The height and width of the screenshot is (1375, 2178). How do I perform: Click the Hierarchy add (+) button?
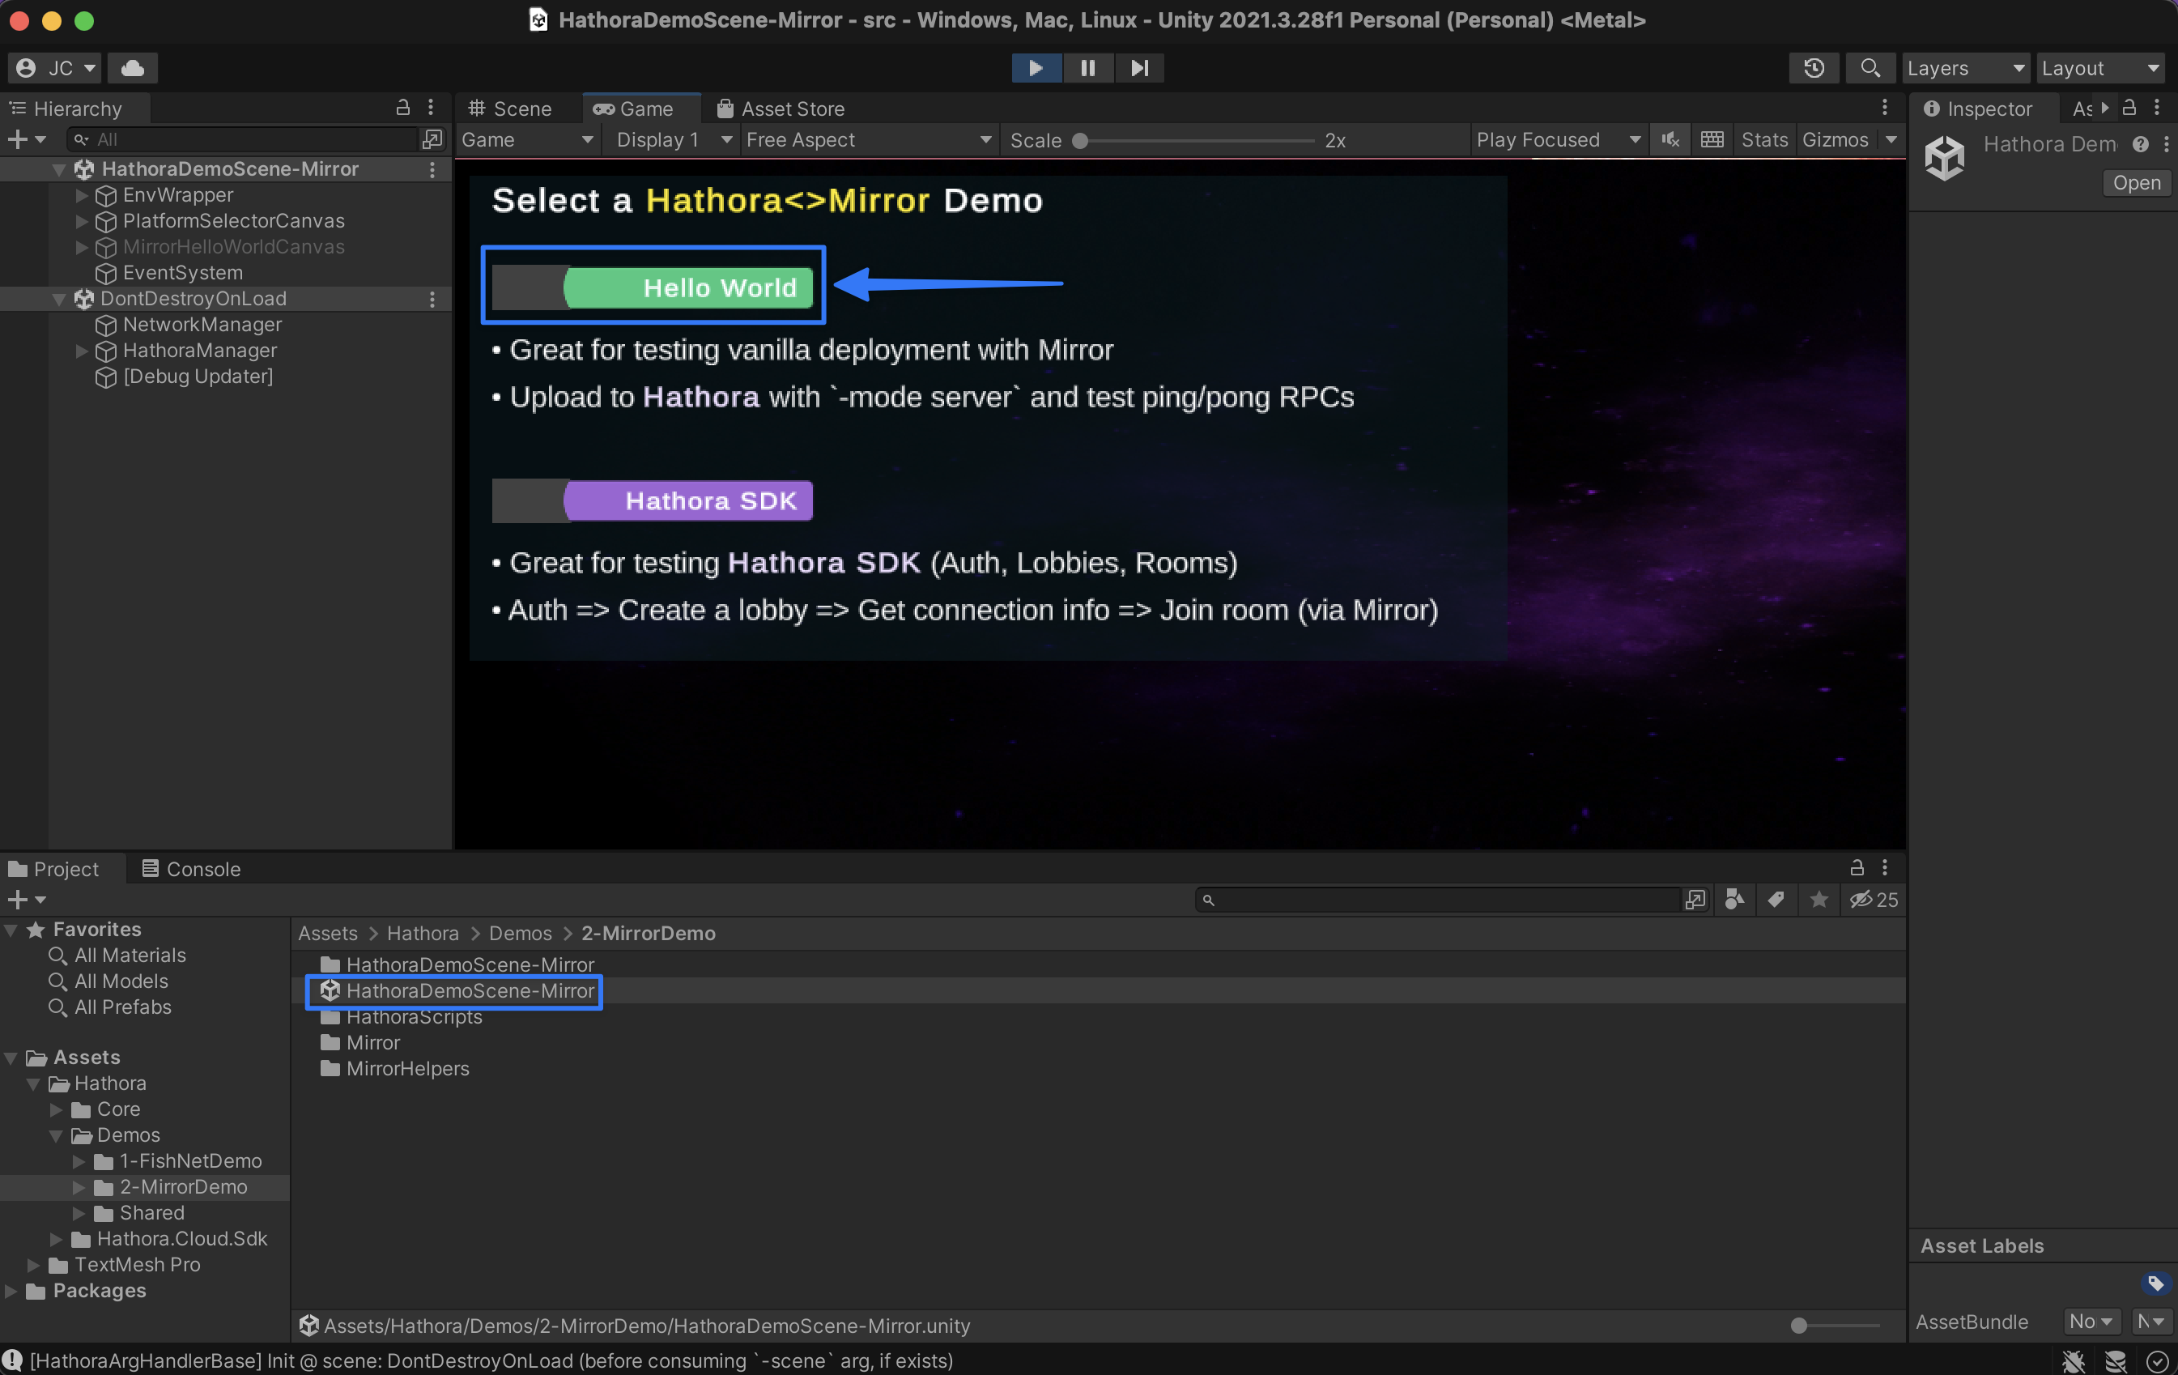[25, 139]
